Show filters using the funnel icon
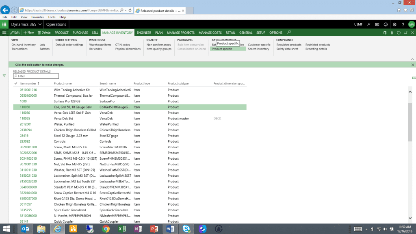Viewport: 416px width, 234px height. 4,76
